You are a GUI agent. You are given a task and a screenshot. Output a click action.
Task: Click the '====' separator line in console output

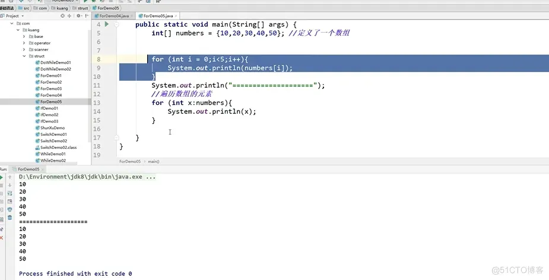[x=53, y=221]
